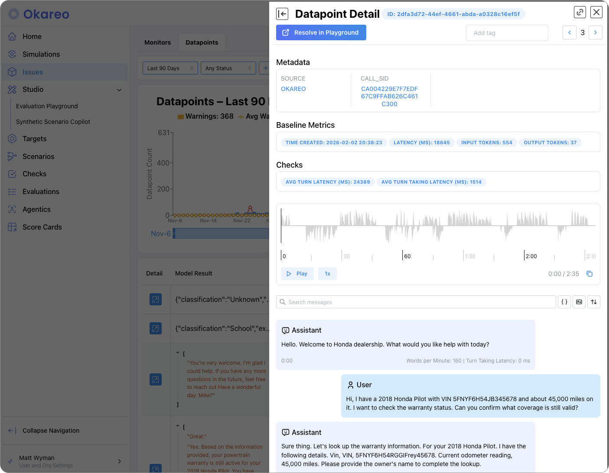
Task: Click the Agentics icon in the sidebar
Action: pos(12,209)
